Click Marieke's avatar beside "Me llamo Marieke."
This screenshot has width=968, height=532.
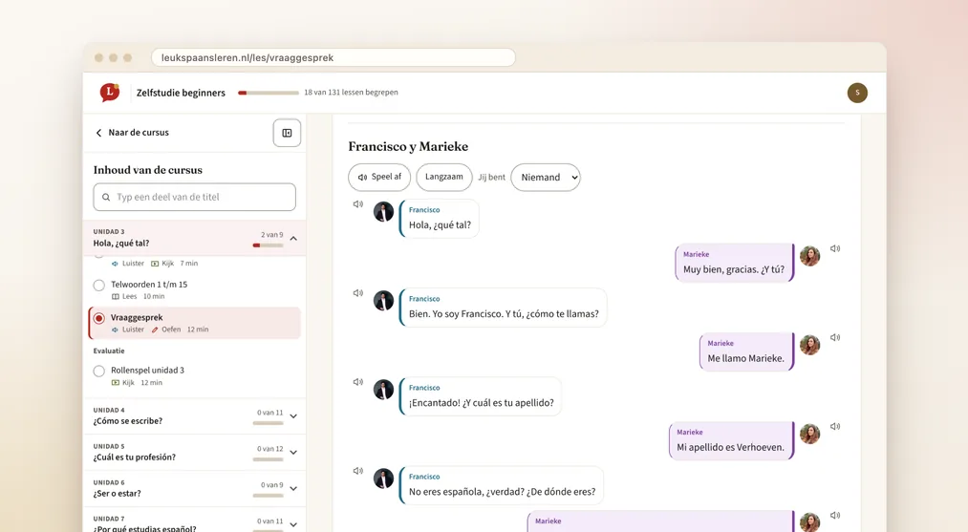(x=810, y=345)
